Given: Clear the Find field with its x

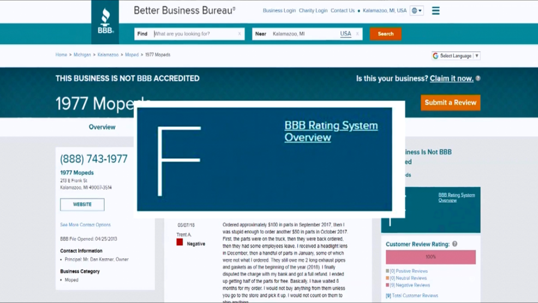Looking at the screenshot, I should click(240, 34).
